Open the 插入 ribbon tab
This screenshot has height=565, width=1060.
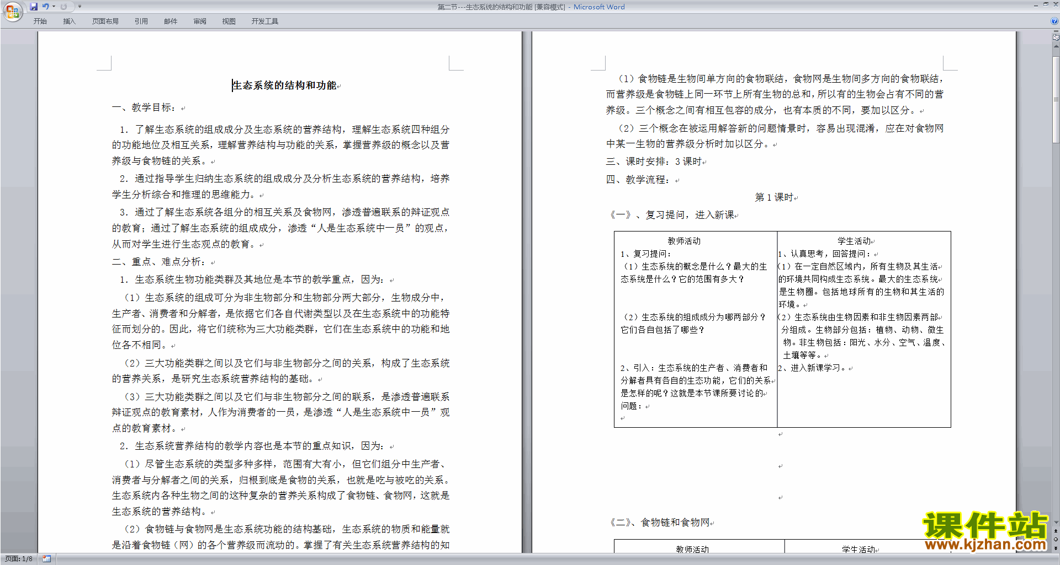click(69, 21)
